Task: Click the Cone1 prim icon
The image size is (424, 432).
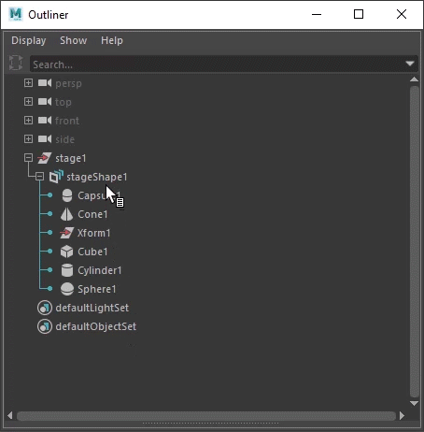Action: pos(66,214)
